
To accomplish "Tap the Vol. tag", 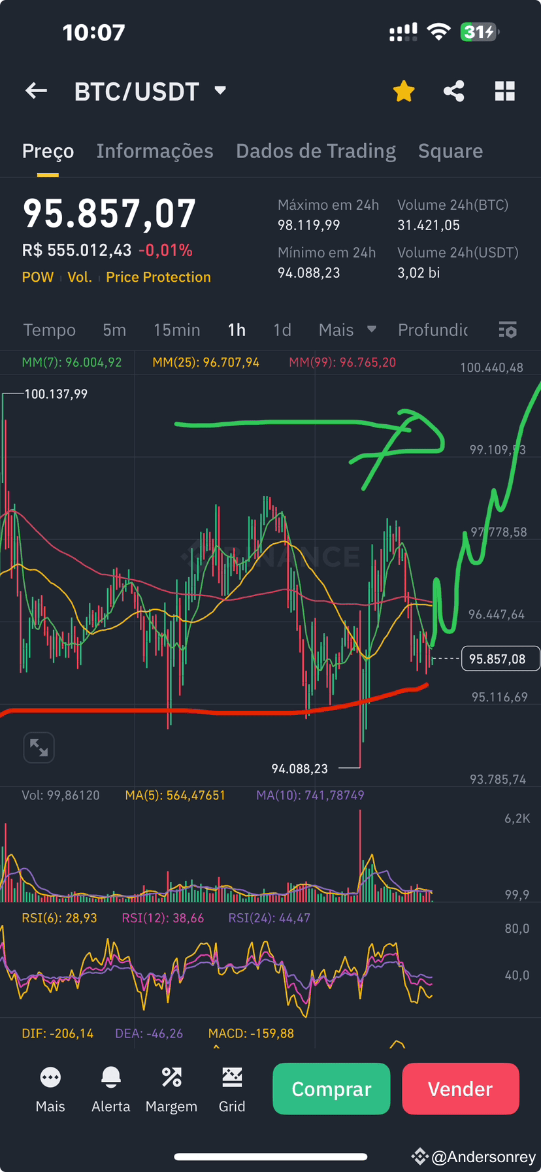I will 80,277.
